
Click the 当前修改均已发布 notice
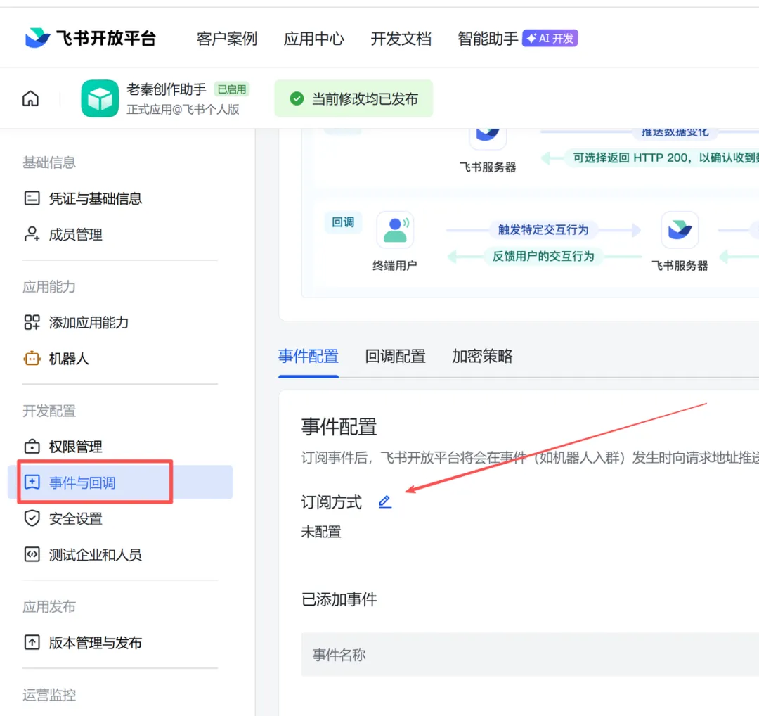353,99
